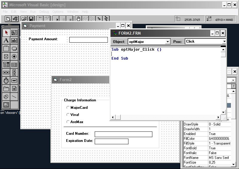Screen dimensions: 239x169
Task: Select the OptionButton tool in the toolbox
Action: pos(14,57)
